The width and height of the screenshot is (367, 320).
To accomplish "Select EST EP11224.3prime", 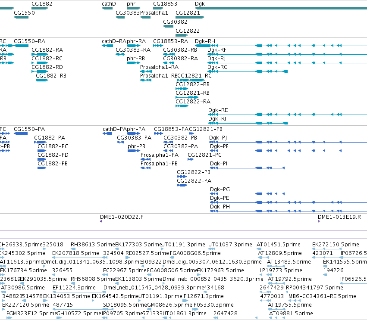I will pos(79,292).
